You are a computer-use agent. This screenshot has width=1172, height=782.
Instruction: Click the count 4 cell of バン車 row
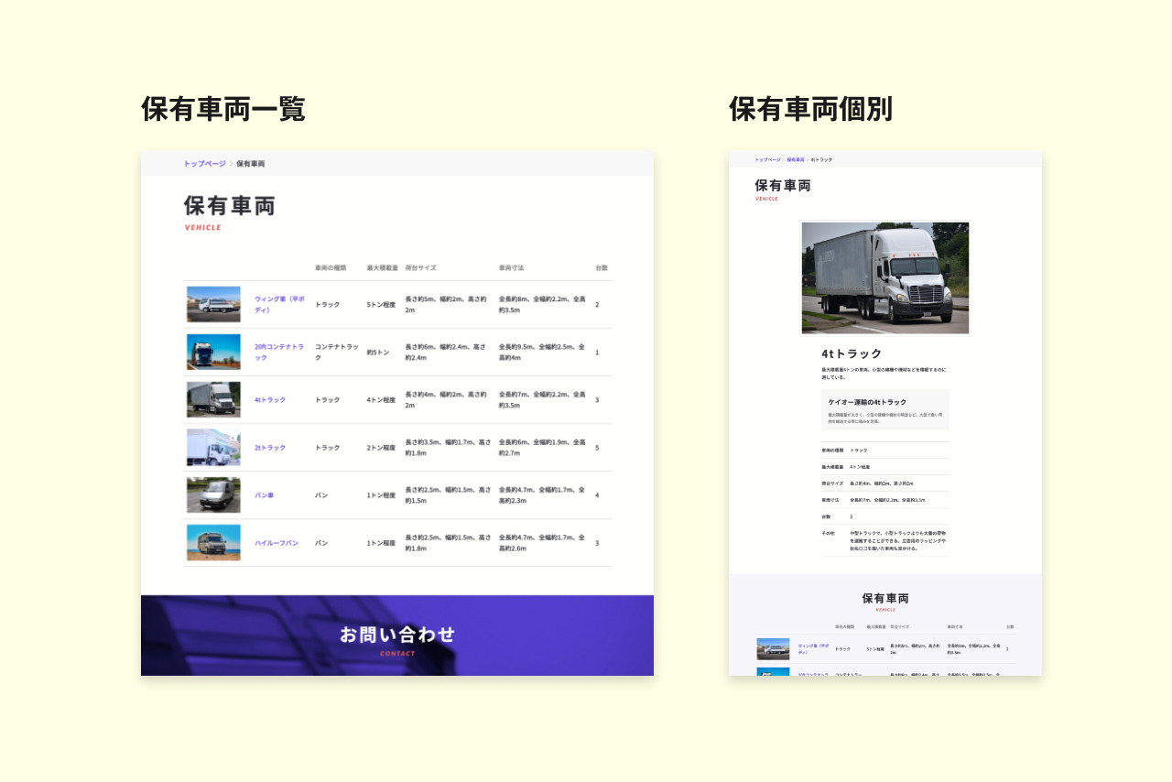[x=597, y=495]
